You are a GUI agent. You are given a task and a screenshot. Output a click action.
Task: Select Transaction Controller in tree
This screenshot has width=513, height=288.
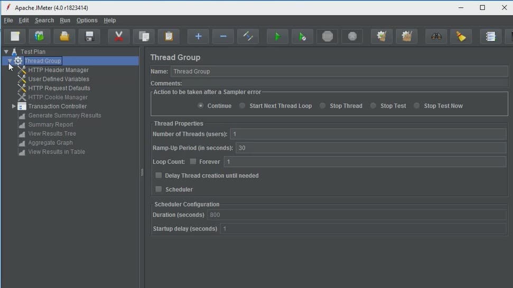57,106
